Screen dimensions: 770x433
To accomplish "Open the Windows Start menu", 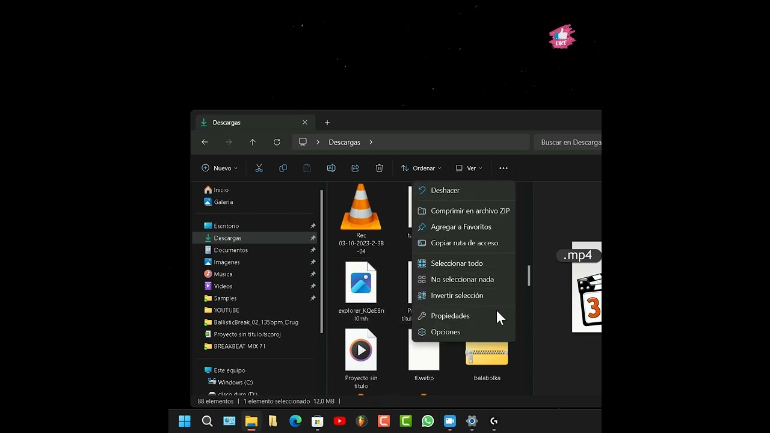I will pos(185,421).
